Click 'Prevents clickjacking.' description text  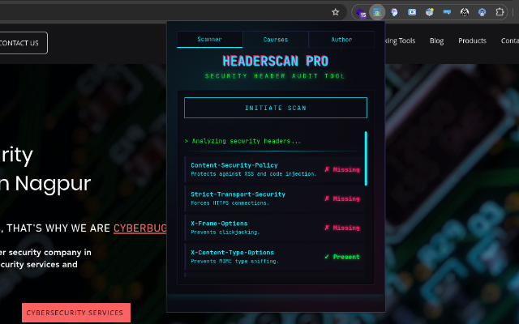coord(225,232)
